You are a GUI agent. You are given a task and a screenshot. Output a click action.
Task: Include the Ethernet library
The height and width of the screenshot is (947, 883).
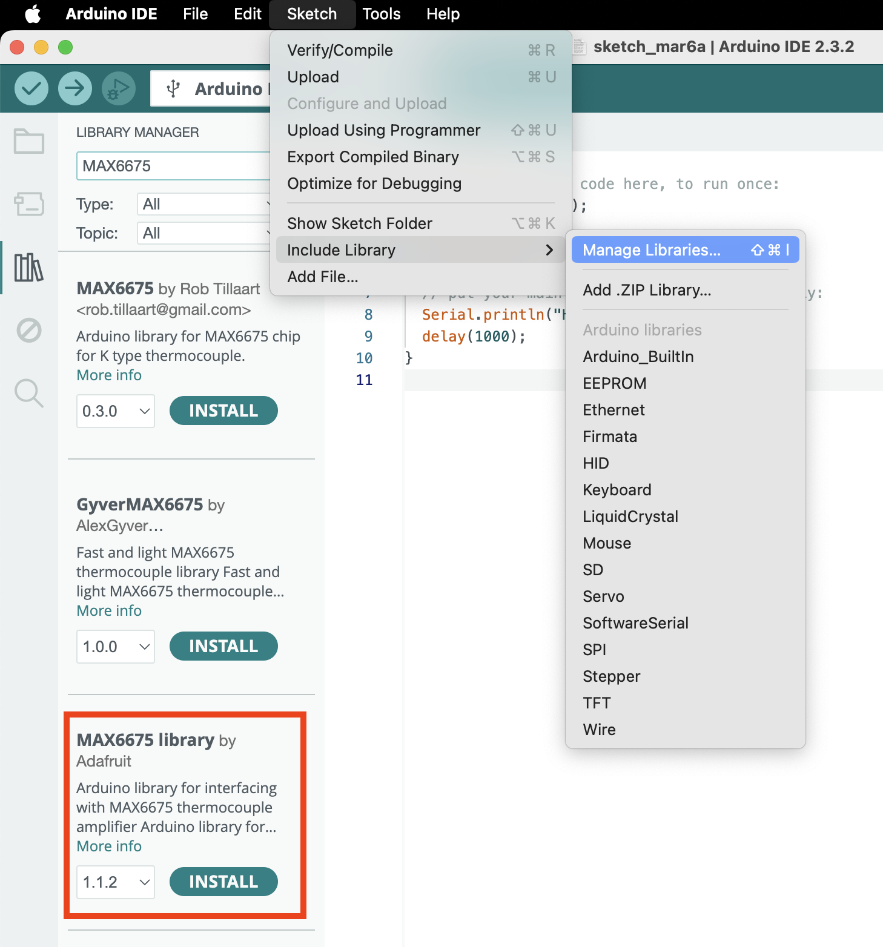686,410
